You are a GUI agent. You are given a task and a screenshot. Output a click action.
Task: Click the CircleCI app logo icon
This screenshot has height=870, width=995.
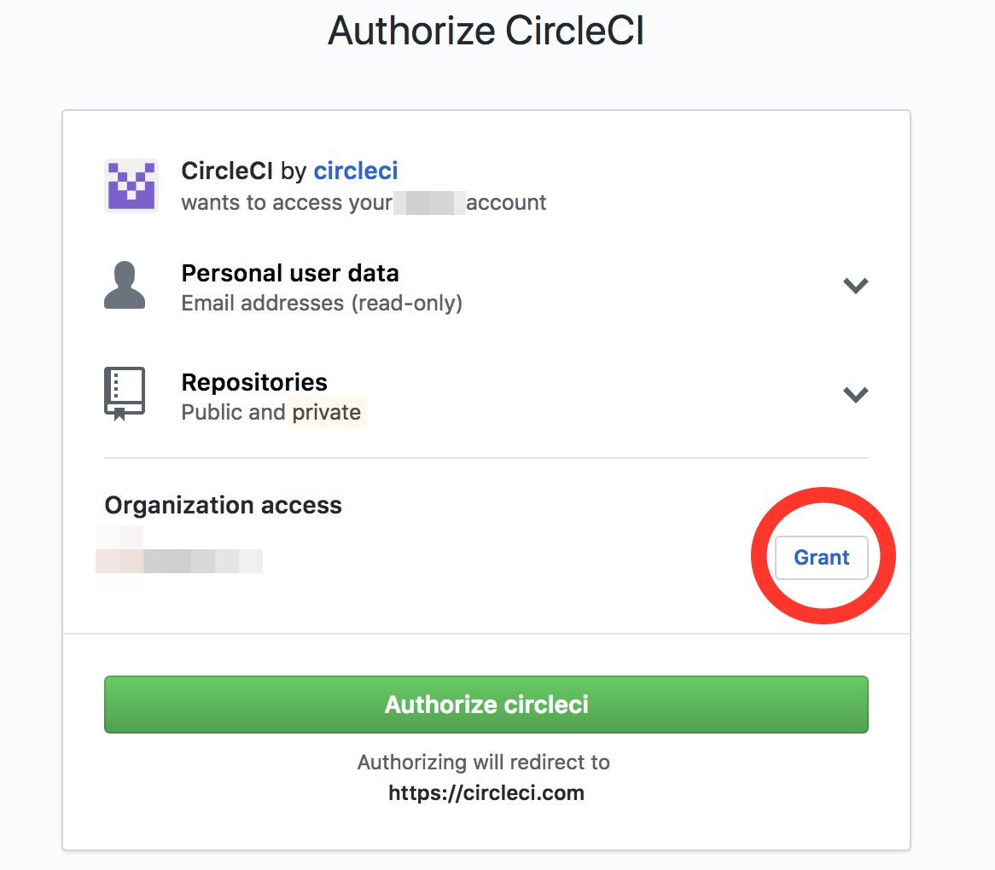click(131, 185)
